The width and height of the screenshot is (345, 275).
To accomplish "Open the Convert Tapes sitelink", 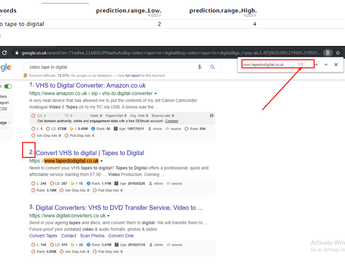I will (43, 236).
